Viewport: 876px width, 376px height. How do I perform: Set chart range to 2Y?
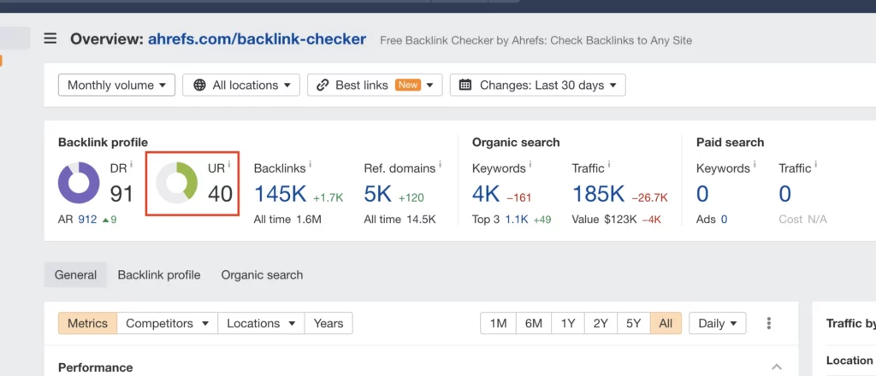point(601,323)
